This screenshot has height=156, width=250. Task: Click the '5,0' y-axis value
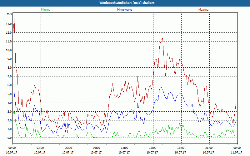pos(9,94)
